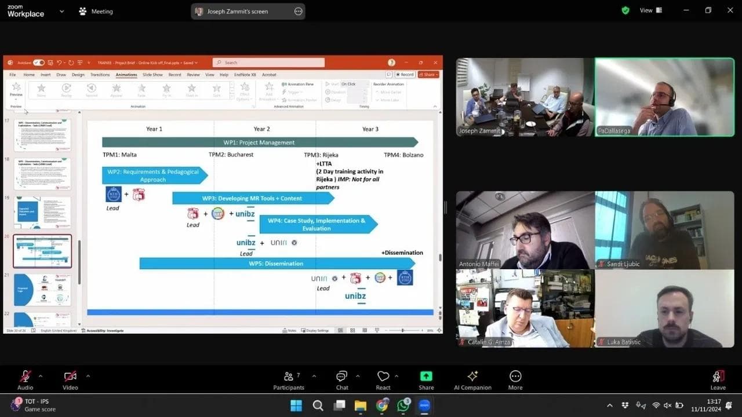Select Luka Batistic's video tile
Screen dimensions: 742x417
point(664,308)
